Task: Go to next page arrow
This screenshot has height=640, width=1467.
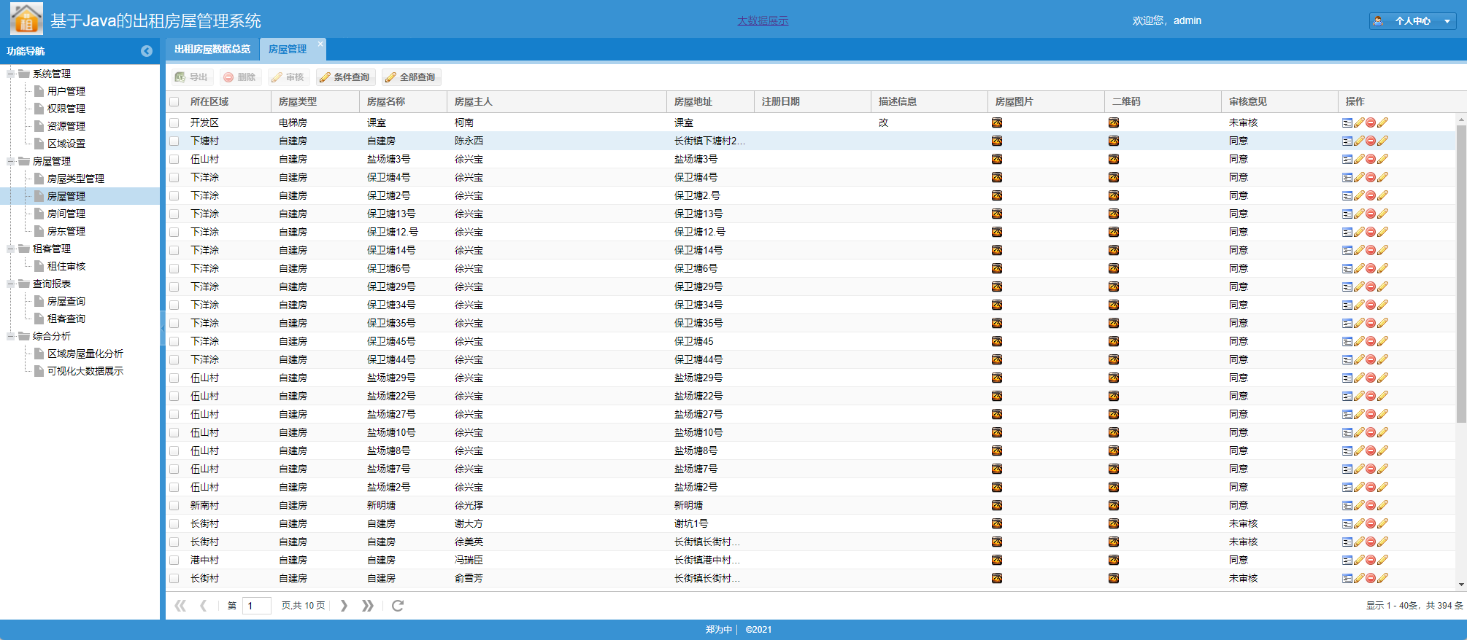Action: pos(344,606)
